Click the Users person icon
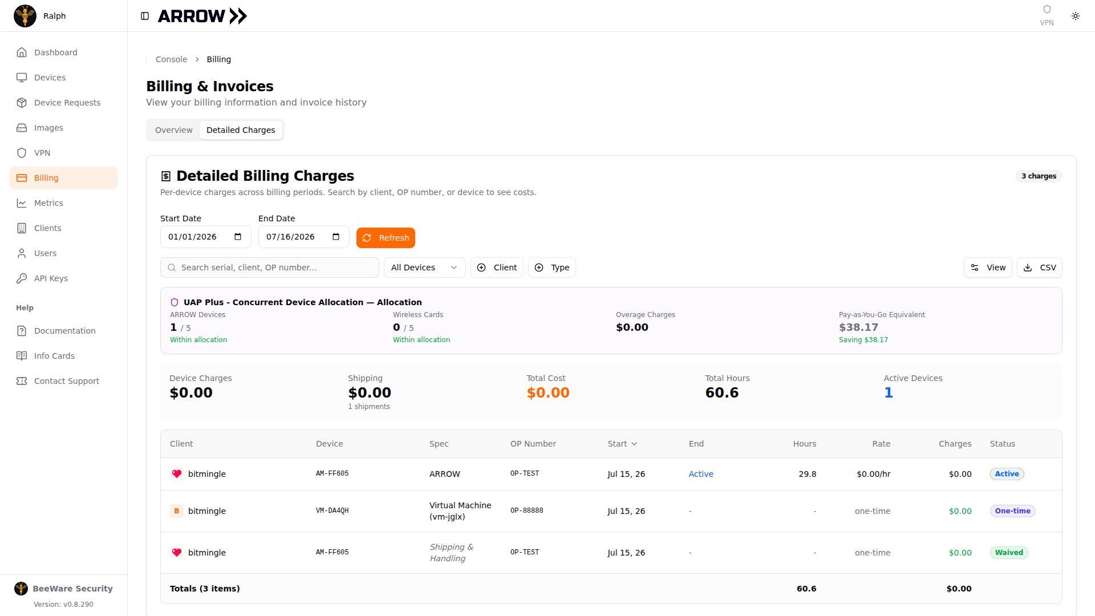Screen dimensions: 1095x616 tap(22, 253)
